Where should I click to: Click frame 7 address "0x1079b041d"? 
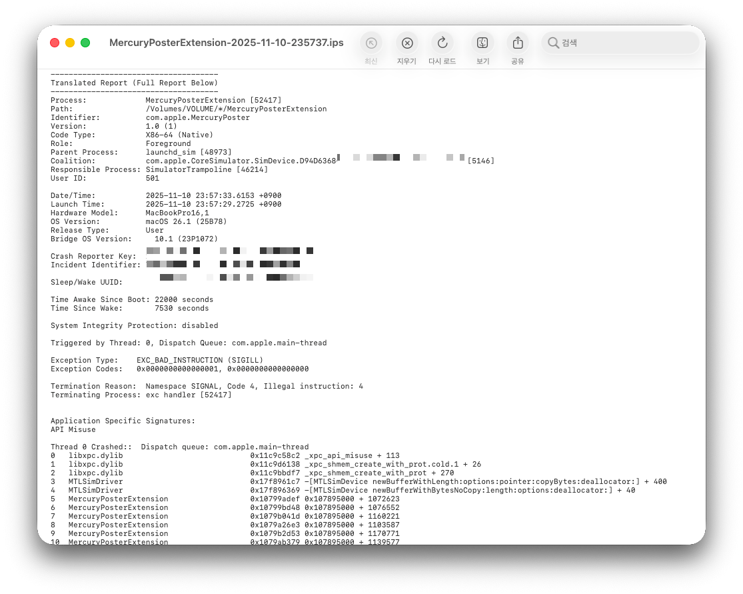click(x=275, y=516)
